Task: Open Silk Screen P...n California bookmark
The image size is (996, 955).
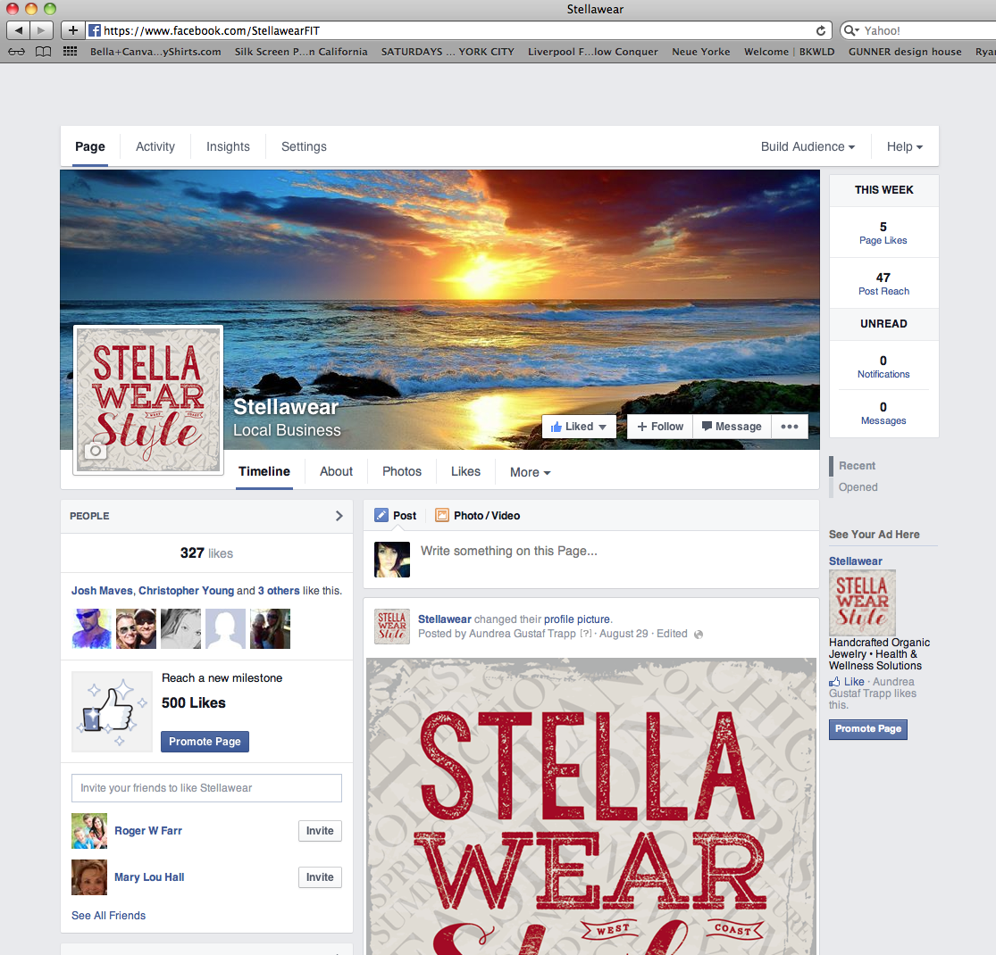Action: coord(301,52)
